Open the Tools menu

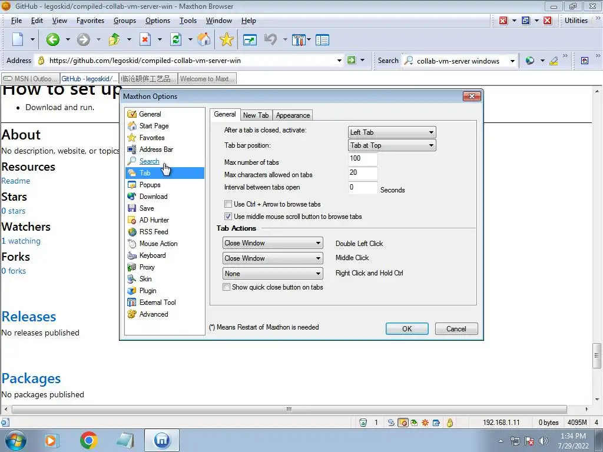[188, 21]
